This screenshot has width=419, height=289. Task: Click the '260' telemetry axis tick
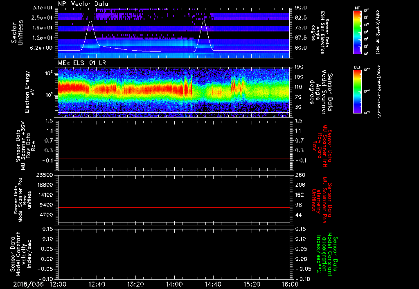pos(300,175)
